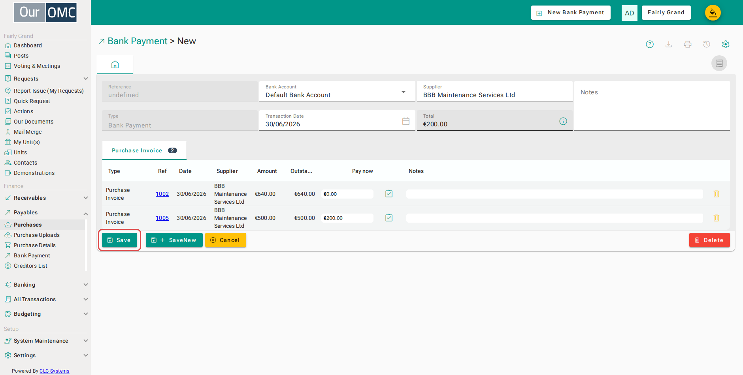Open Dashboard in the sidebar

tap(28, 45)
